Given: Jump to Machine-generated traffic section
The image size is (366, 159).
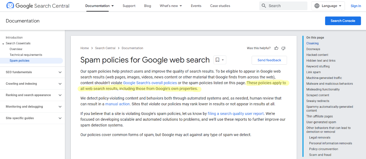Looking at the screenshot, I should 324,78.
